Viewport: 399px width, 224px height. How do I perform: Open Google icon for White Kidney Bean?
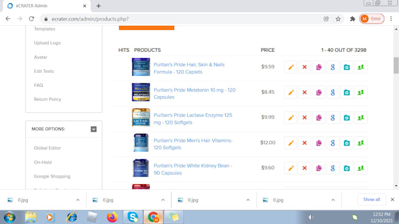tap(333, 168)
